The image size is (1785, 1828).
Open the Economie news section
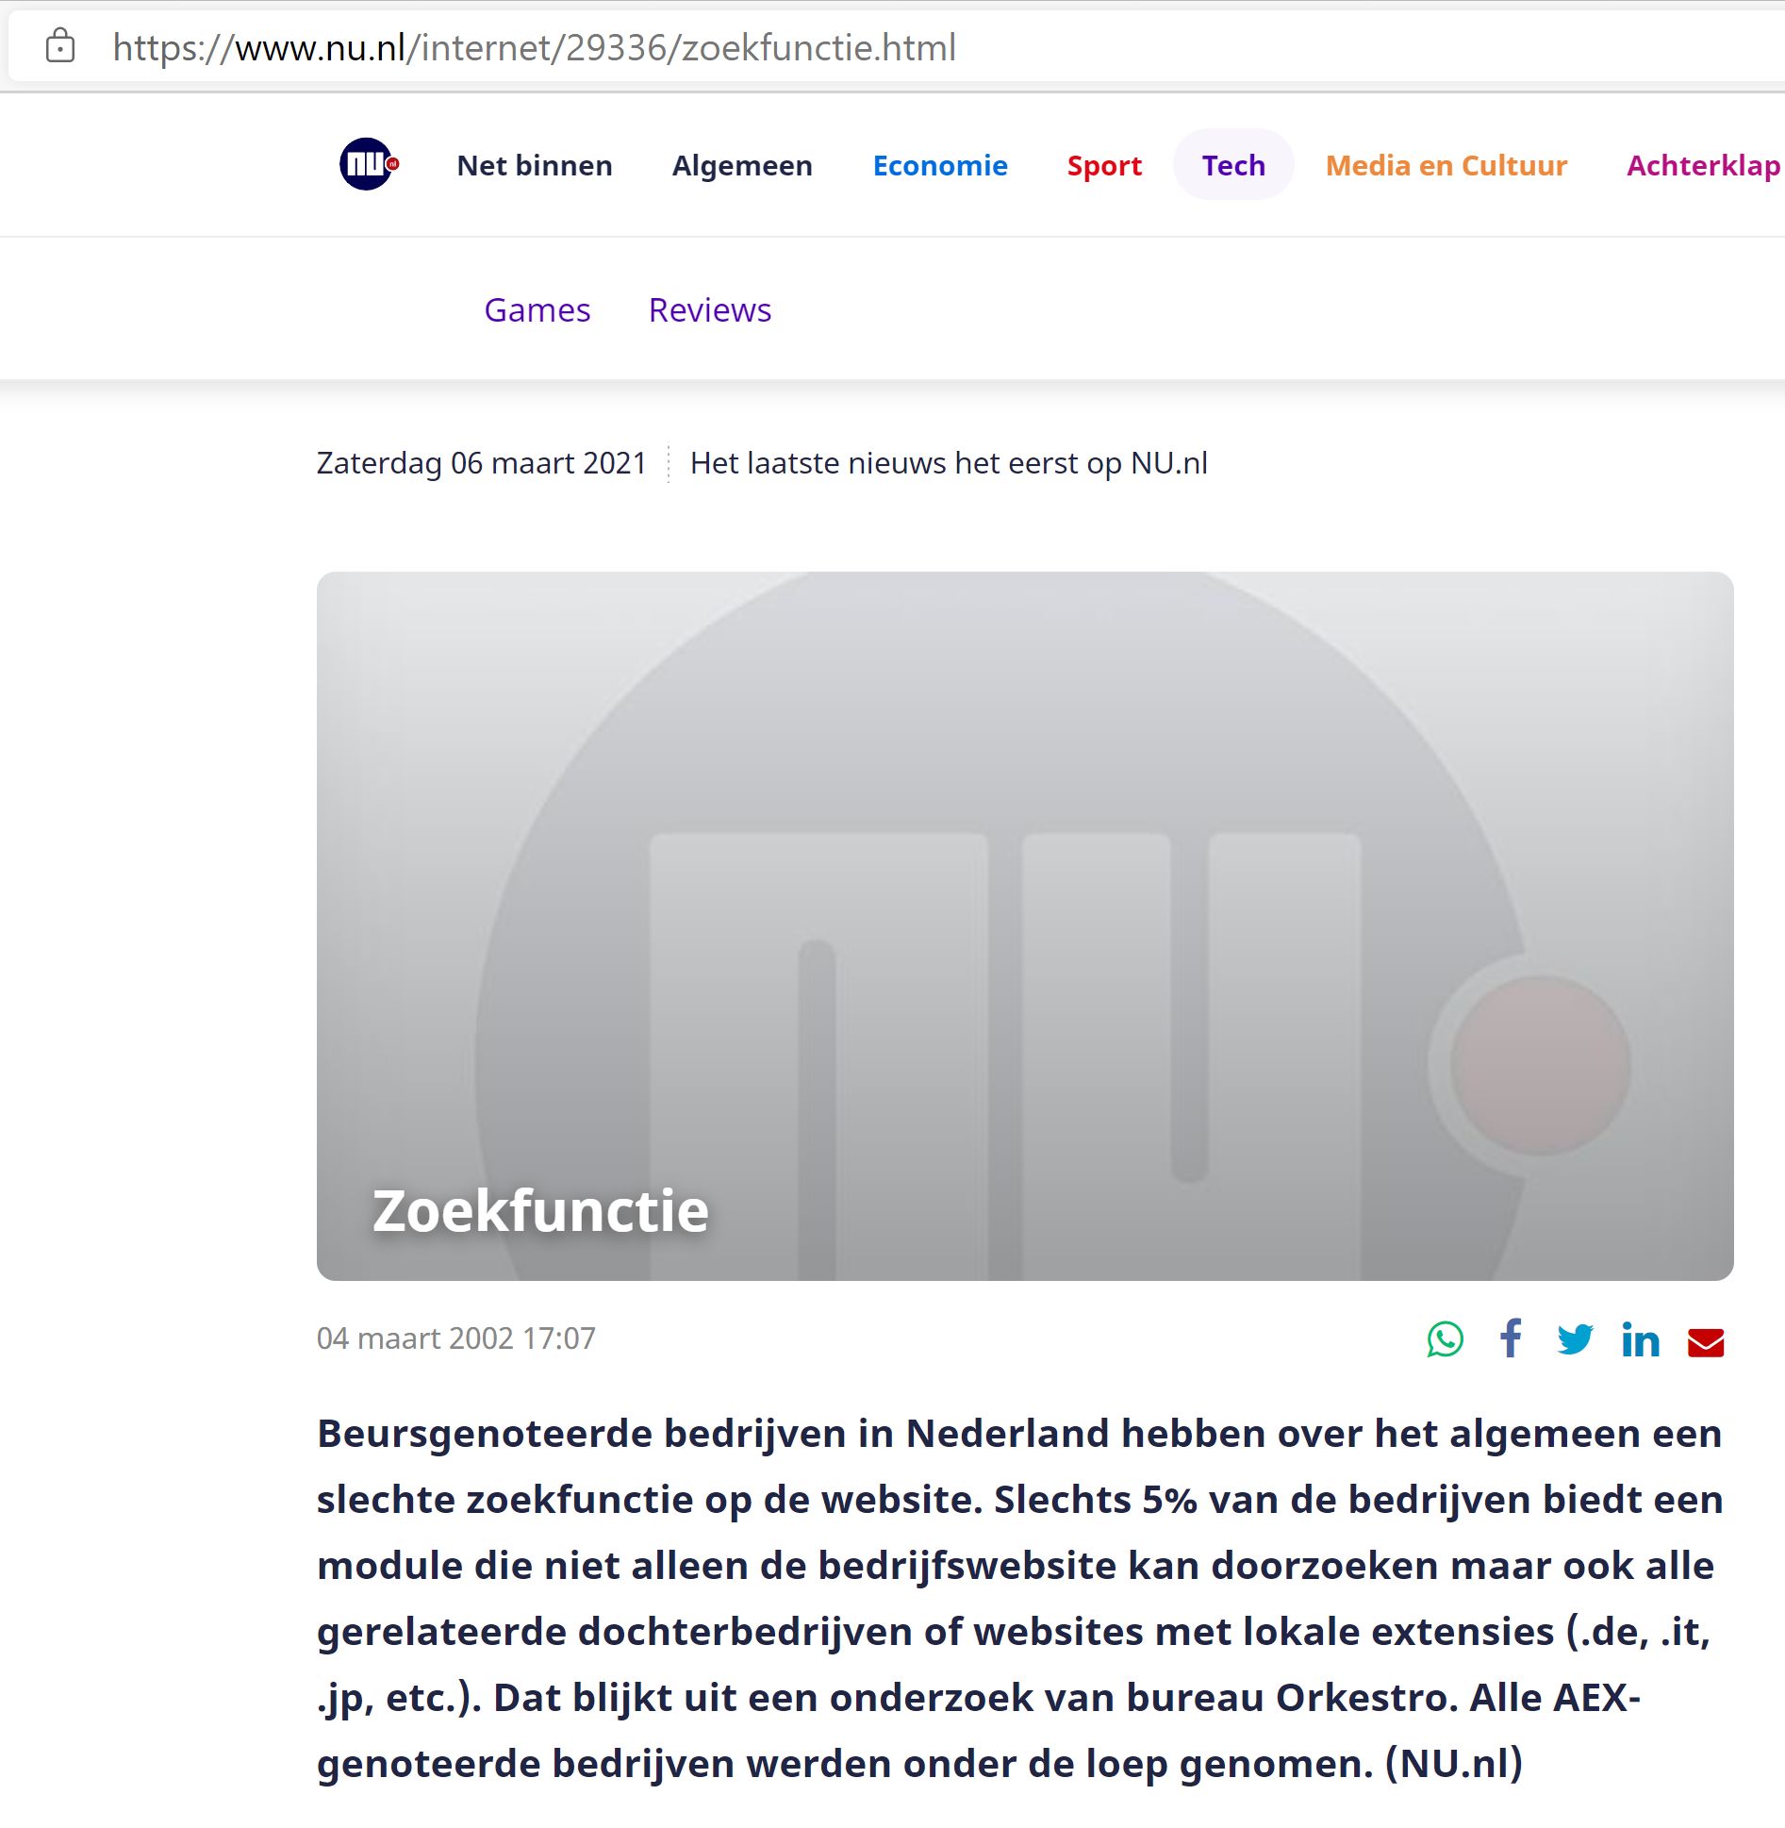[x=939, y=166]
